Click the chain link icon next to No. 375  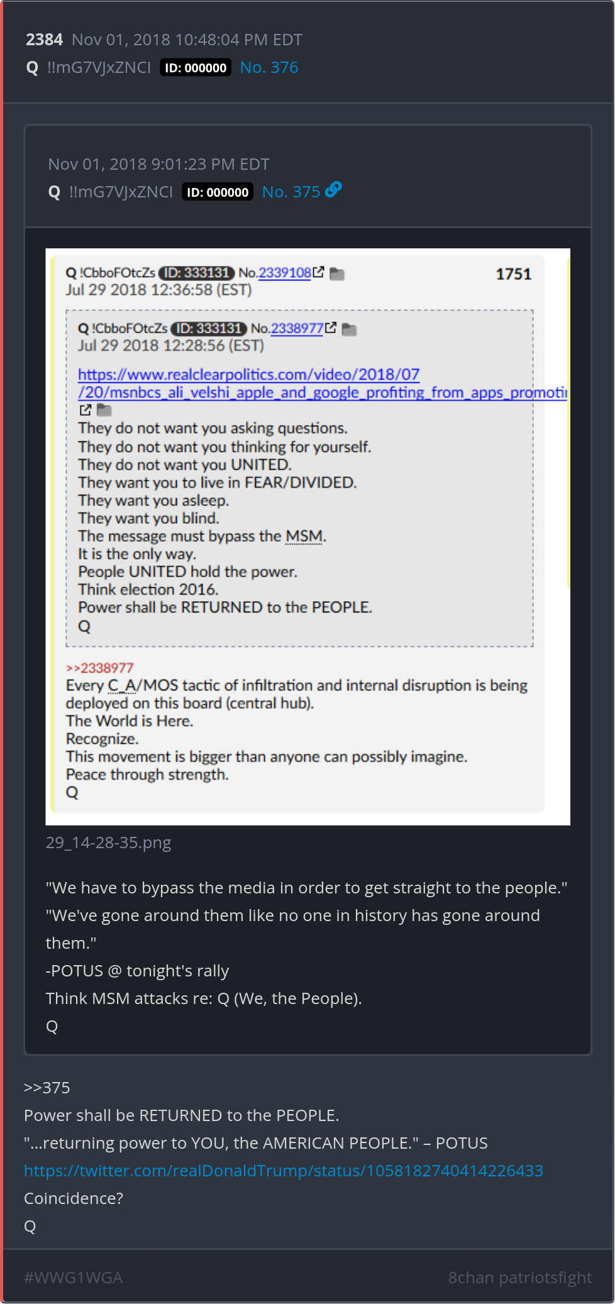pos(333,189)
